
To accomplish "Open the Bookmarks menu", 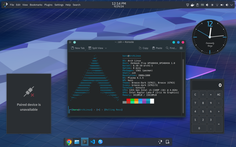I will 36,5.
